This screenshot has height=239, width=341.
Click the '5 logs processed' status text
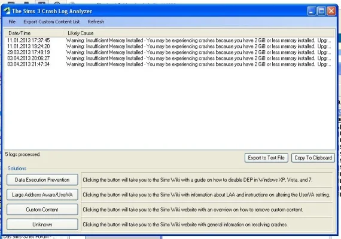pyautogui.click(x=23, y=155)
